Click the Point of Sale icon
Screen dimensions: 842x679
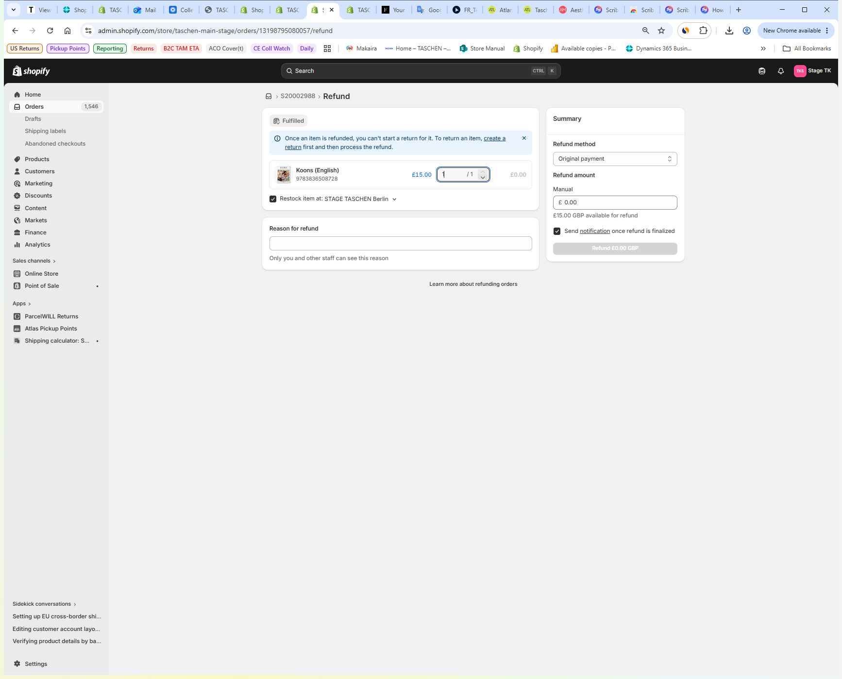click(17, 286)
